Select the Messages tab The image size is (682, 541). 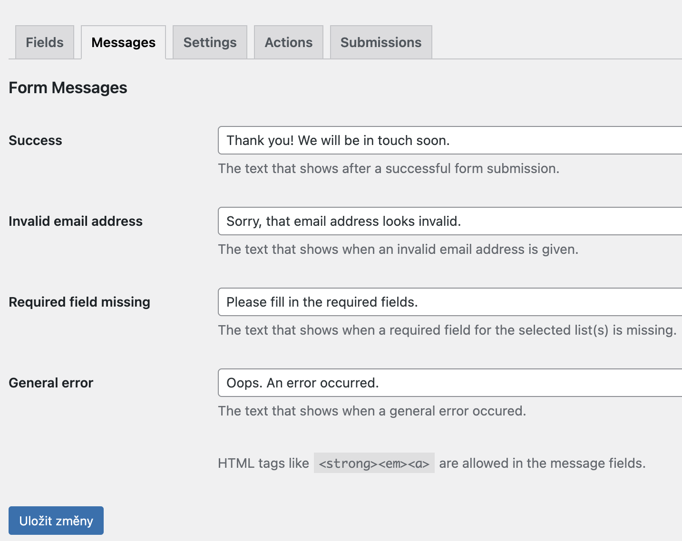[x=124, y=42]
